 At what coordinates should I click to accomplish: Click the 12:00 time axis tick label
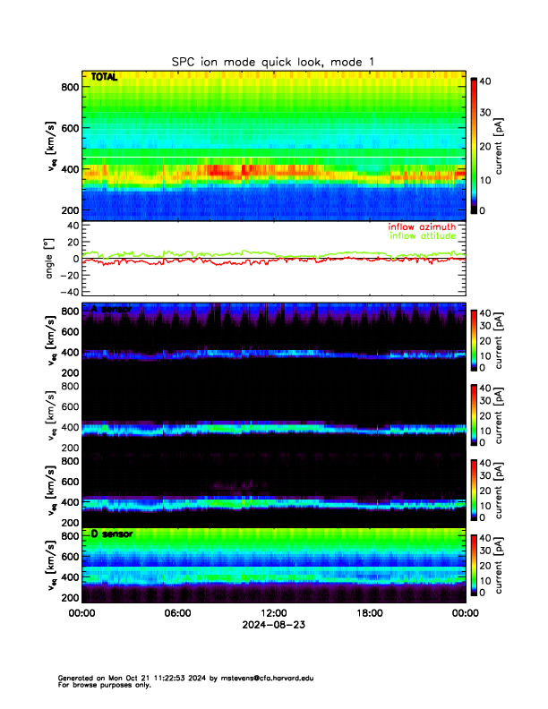[273, 613]
